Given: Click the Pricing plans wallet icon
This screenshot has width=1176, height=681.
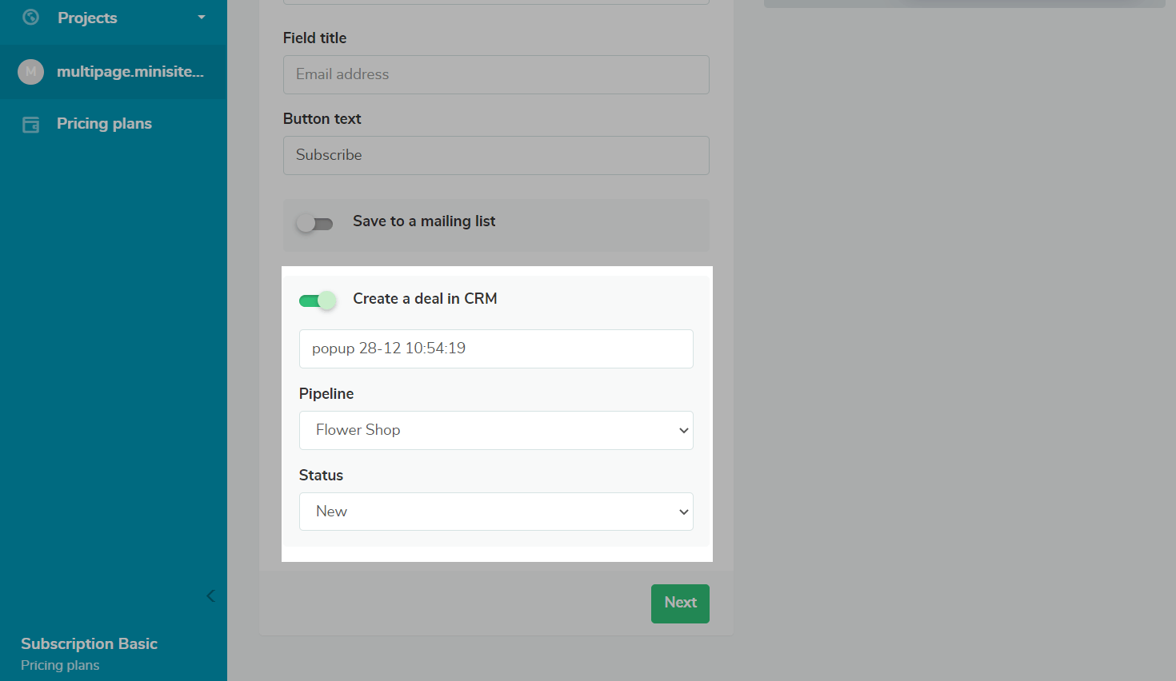Looking at the screenshot, I should [x=31, y=125].
